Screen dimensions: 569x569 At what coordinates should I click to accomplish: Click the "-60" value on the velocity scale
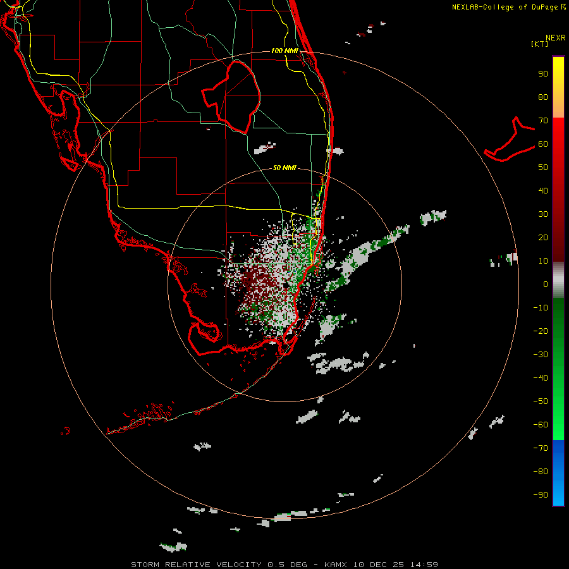[x=541, y=425]
